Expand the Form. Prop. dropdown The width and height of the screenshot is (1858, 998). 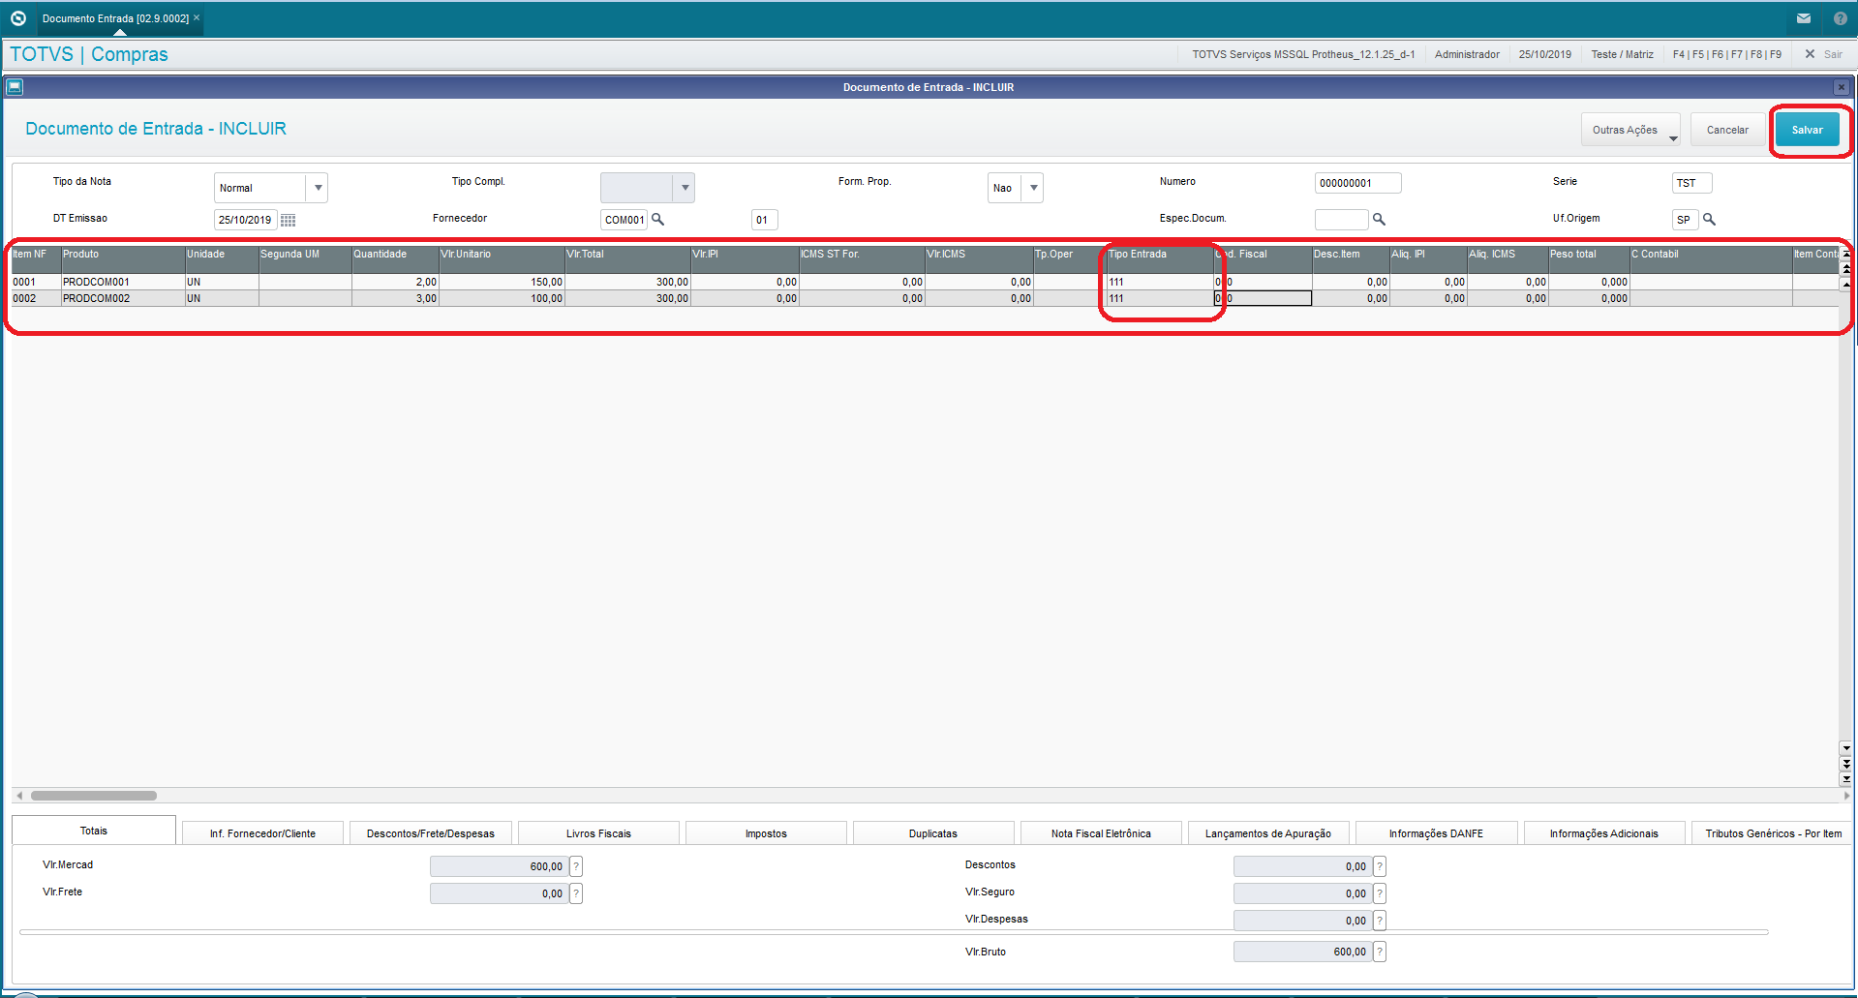[x=1033, y=188]
